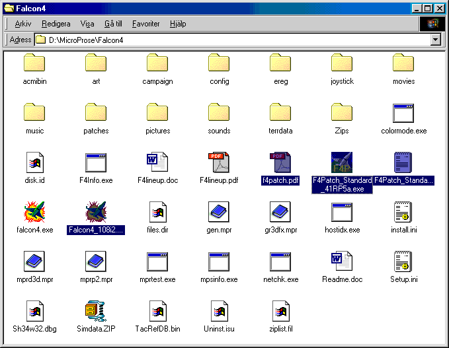Viewport: 449px width, 348px height.
Task: Select the disk.id file icon
Action: click(x=34, y=162)
